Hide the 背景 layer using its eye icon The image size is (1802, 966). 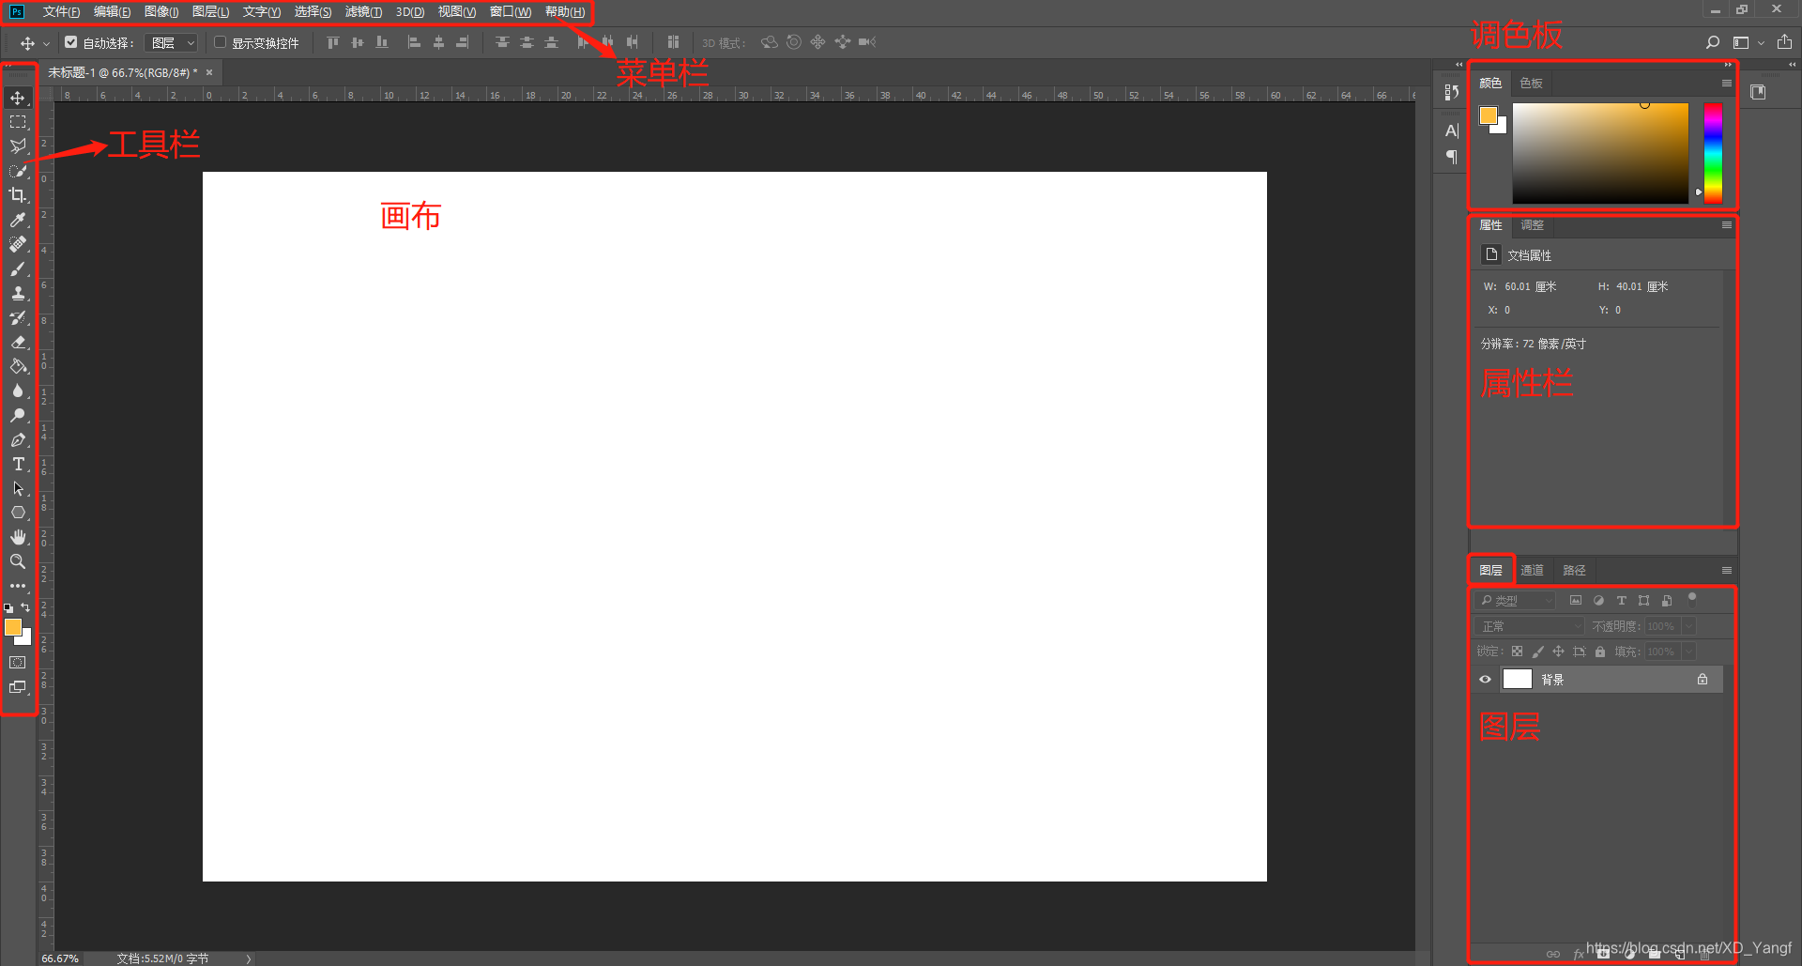tap(1485, 680)
